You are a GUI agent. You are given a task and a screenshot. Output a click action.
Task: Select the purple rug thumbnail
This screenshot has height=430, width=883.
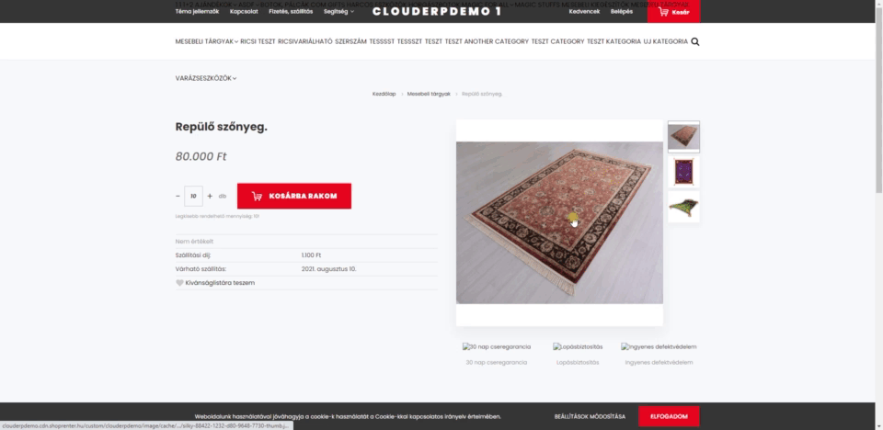[x=683, y=172]
